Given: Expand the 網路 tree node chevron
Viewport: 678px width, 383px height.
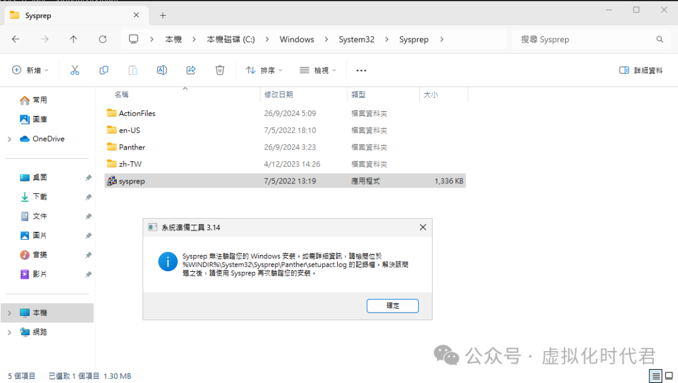Looking at the screenshot, I should (x=9, y=332).
